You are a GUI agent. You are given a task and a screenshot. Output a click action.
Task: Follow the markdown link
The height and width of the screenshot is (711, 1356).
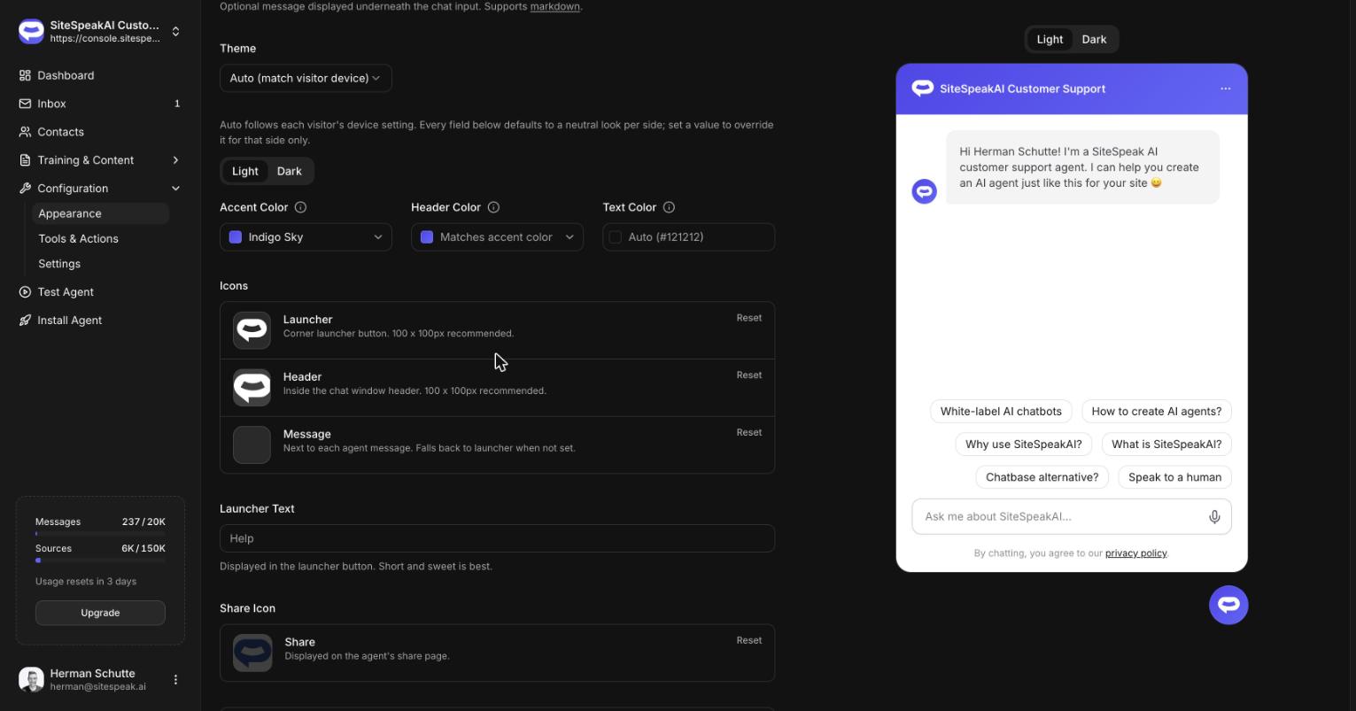(555, 6)
